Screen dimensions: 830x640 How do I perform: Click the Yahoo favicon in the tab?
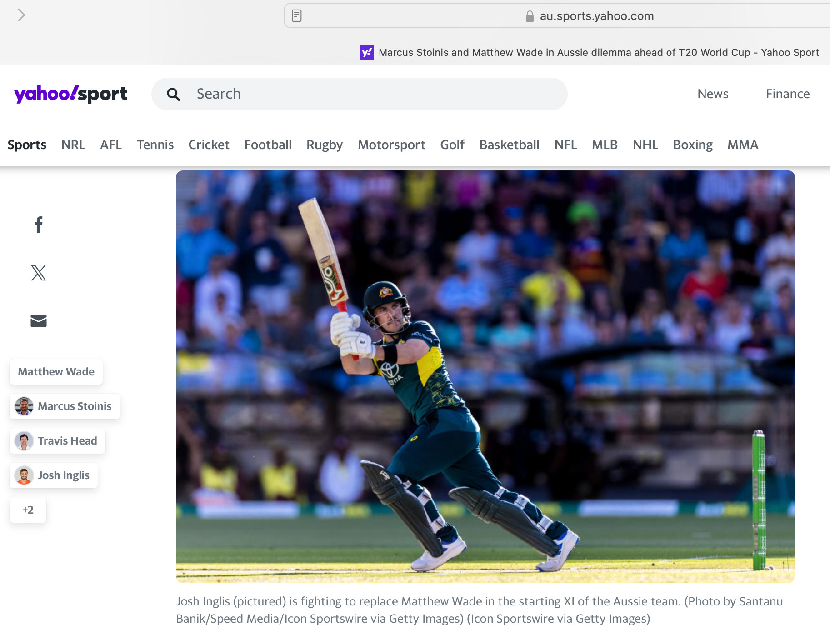[367, 53]
